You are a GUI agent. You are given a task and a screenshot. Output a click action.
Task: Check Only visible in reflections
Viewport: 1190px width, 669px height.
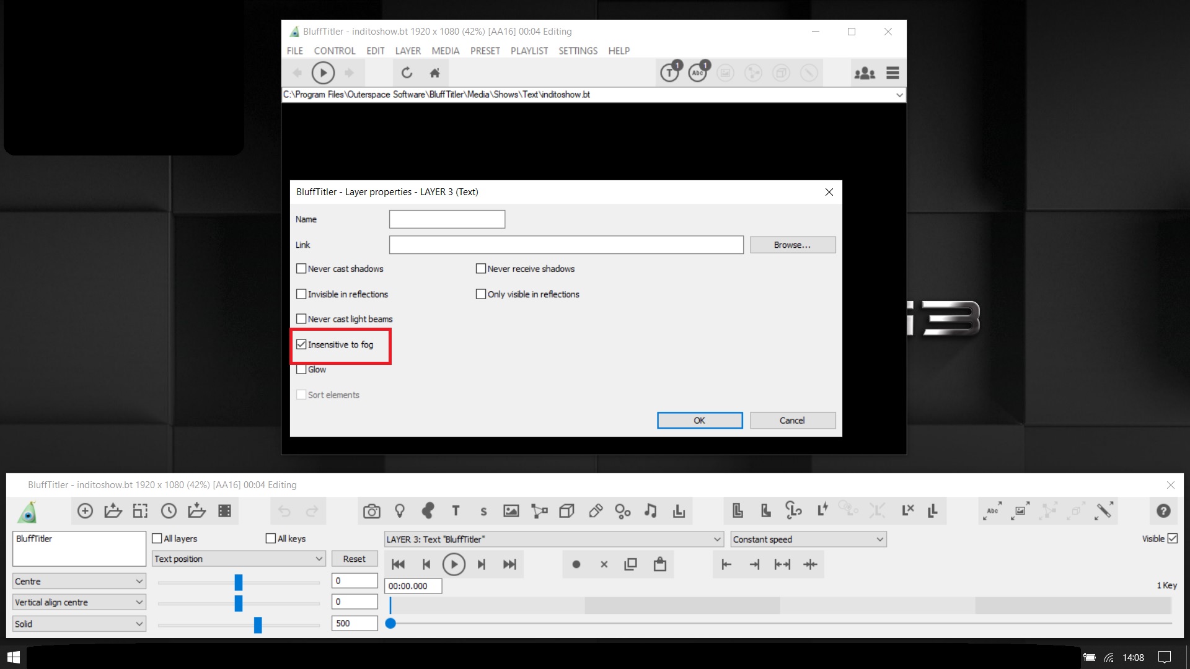[x=481, y=294]
